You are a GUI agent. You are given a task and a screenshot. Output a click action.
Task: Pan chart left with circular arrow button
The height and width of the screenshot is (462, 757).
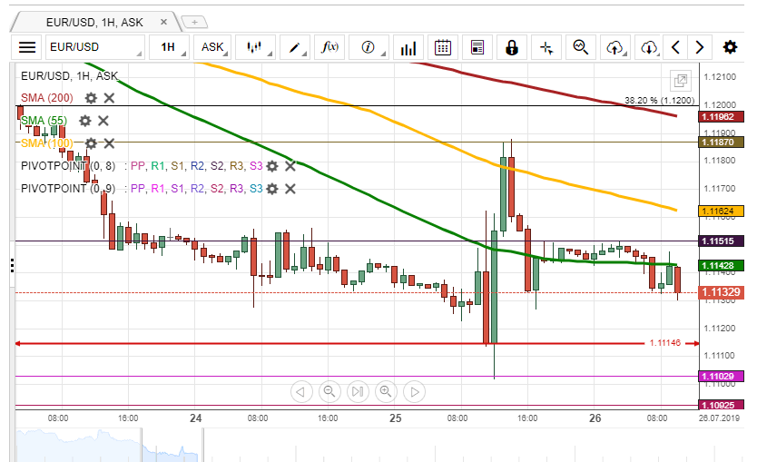coord(301,391)
